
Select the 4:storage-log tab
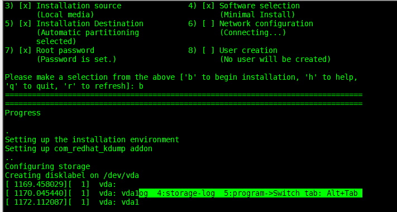click(x=186, y=193)
